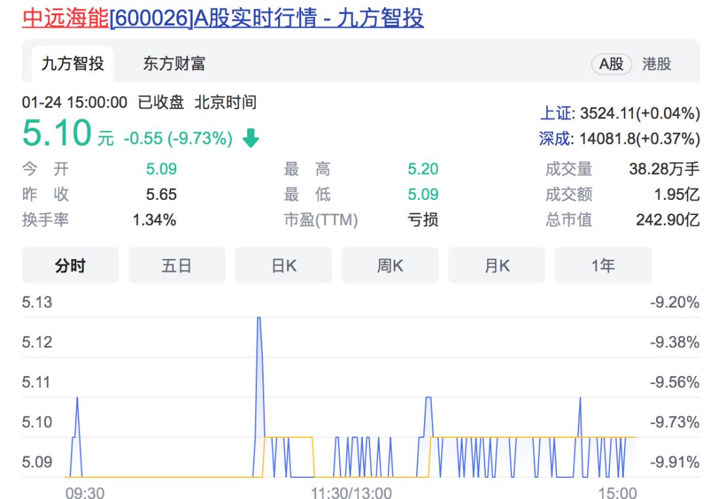The width and height of the screenshot is (710, 499).
Task: Select the 月K chart tab
Action: click(x=497, y=266)
